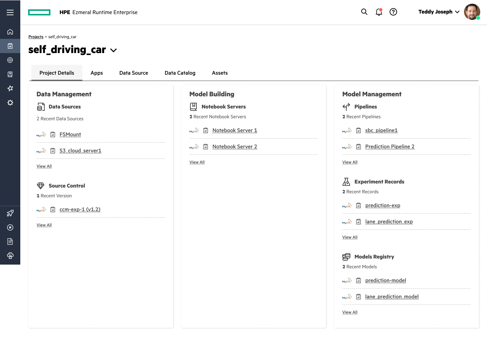Viewport: 487px width, 344px height.
Task: Click the Data Sources database icon
Action: (x=41, y=107)
